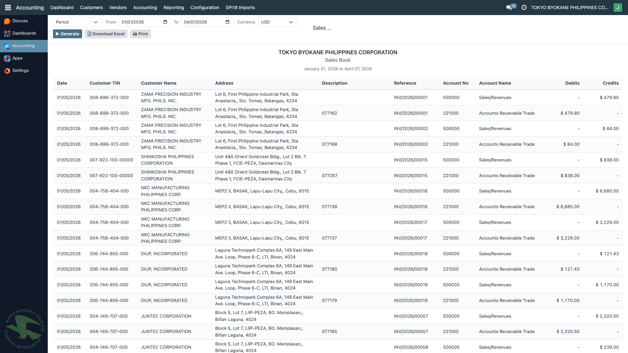The width and height of the screenshot is (628, 353).
Task: Click the Generate button
Action: point(67,34)
